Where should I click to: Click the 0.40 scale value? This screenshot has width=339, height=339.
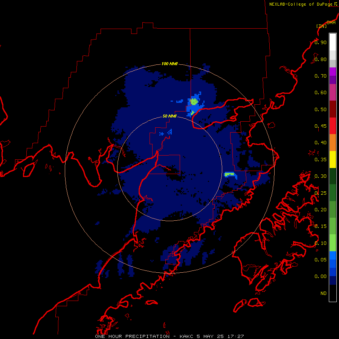321,143
